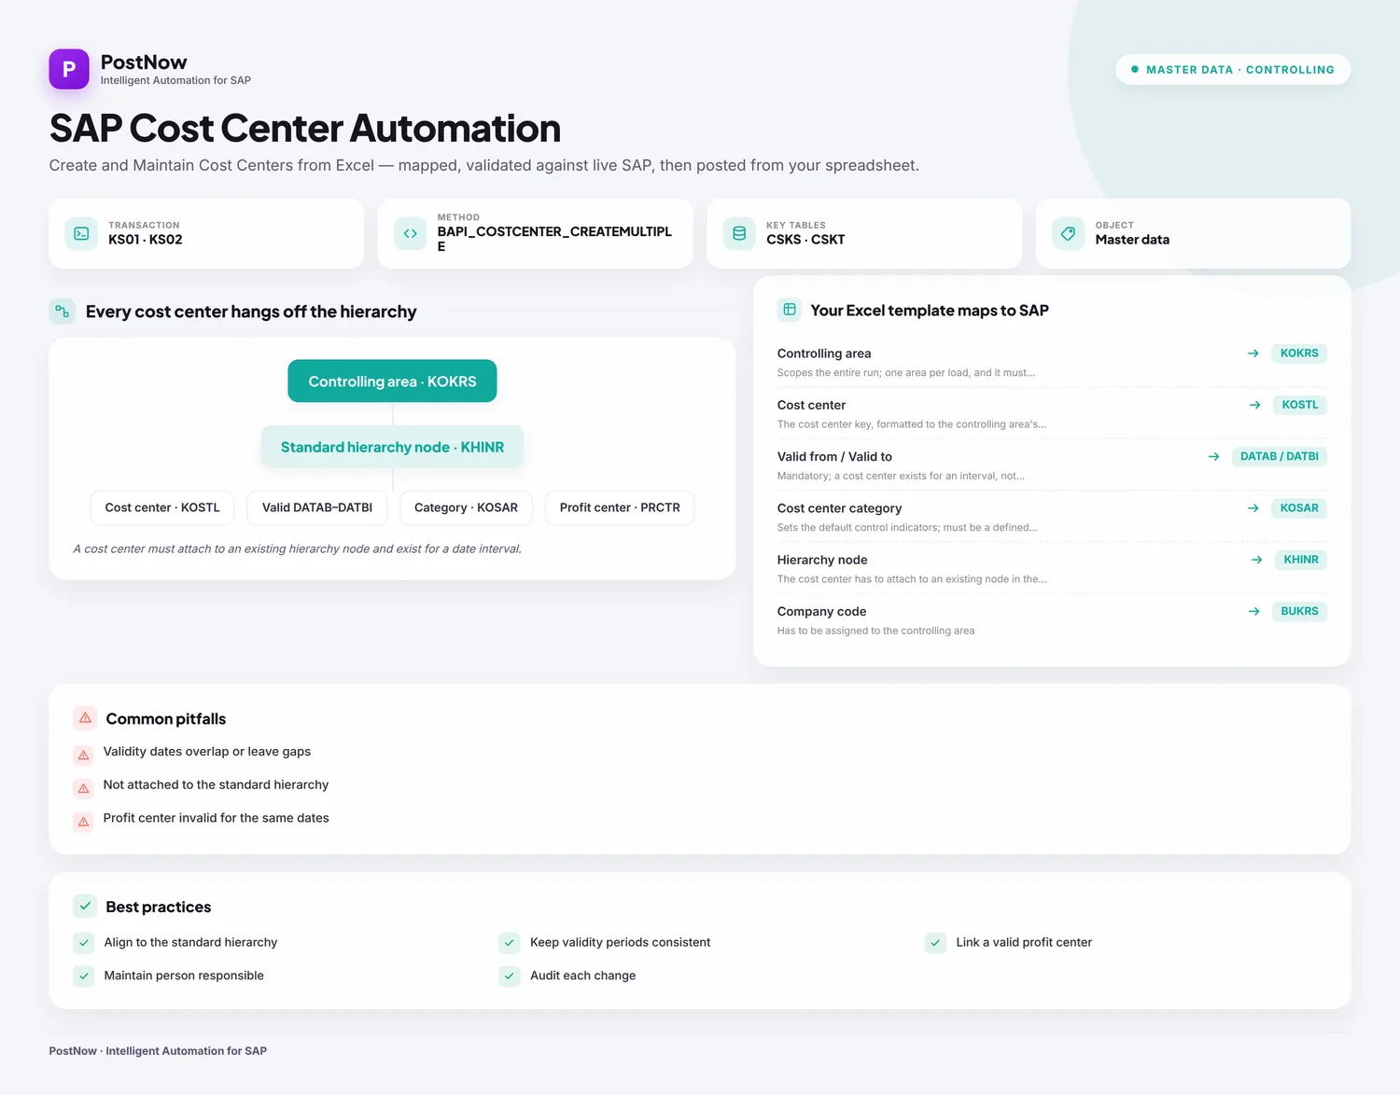Viewport: 1400px width, 1095px height.
Task: Click the 'Profit center · PRCTR' chip
Action: pyautogui.click(x=620, y=507)
